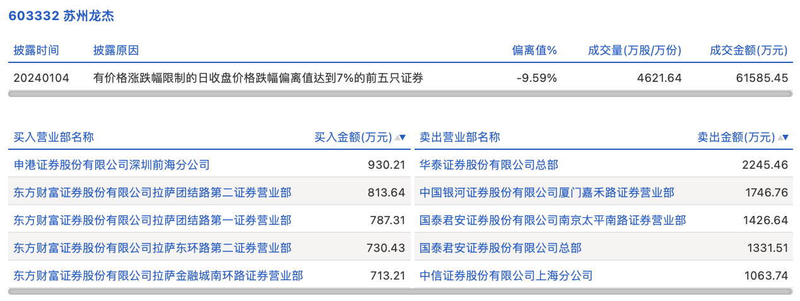The height and width of the screenshot is (301, 800).
Task: Open 中国银河证券厦门嘉禾路证券营业部 link
Action: coord(546,193)
